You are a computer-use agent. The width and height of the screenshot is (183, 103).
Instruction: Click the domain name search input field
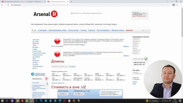[60, 67]
